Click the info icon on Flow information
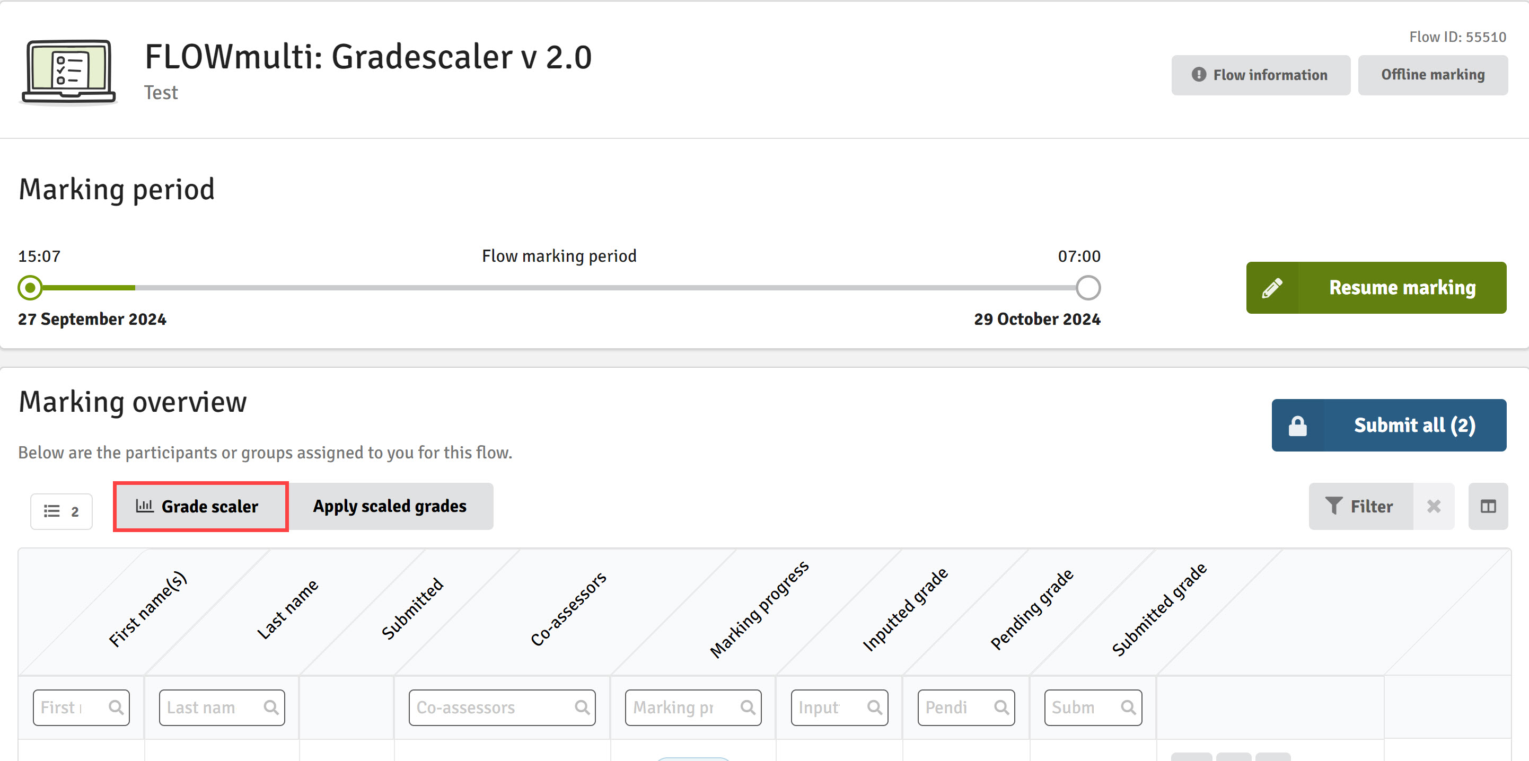Viewport: 1529px width, 761px height. point(1199,75)
